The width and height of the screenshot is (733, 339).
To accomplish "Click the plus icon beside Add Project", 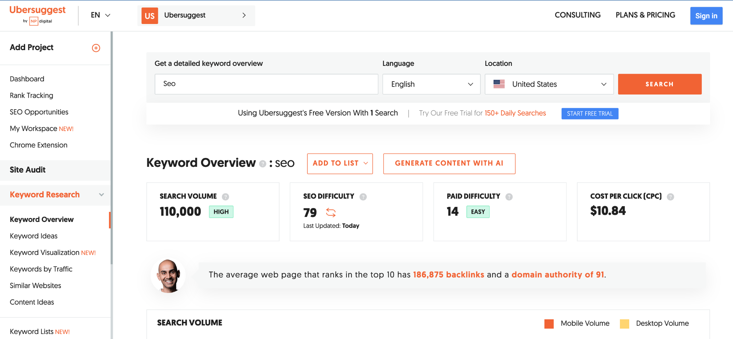I will 96,48.
